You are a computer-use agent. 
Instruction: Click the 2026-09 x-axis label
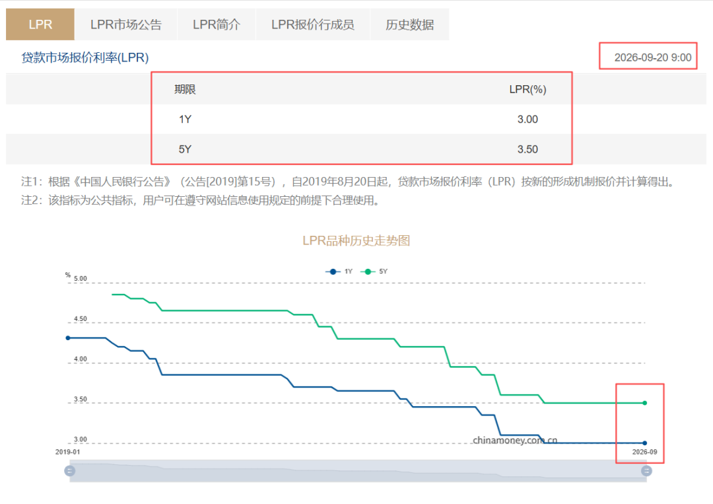point(645,452)
